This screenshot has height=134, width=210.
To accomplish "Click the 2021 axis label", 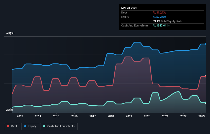I will click(165, 116).
